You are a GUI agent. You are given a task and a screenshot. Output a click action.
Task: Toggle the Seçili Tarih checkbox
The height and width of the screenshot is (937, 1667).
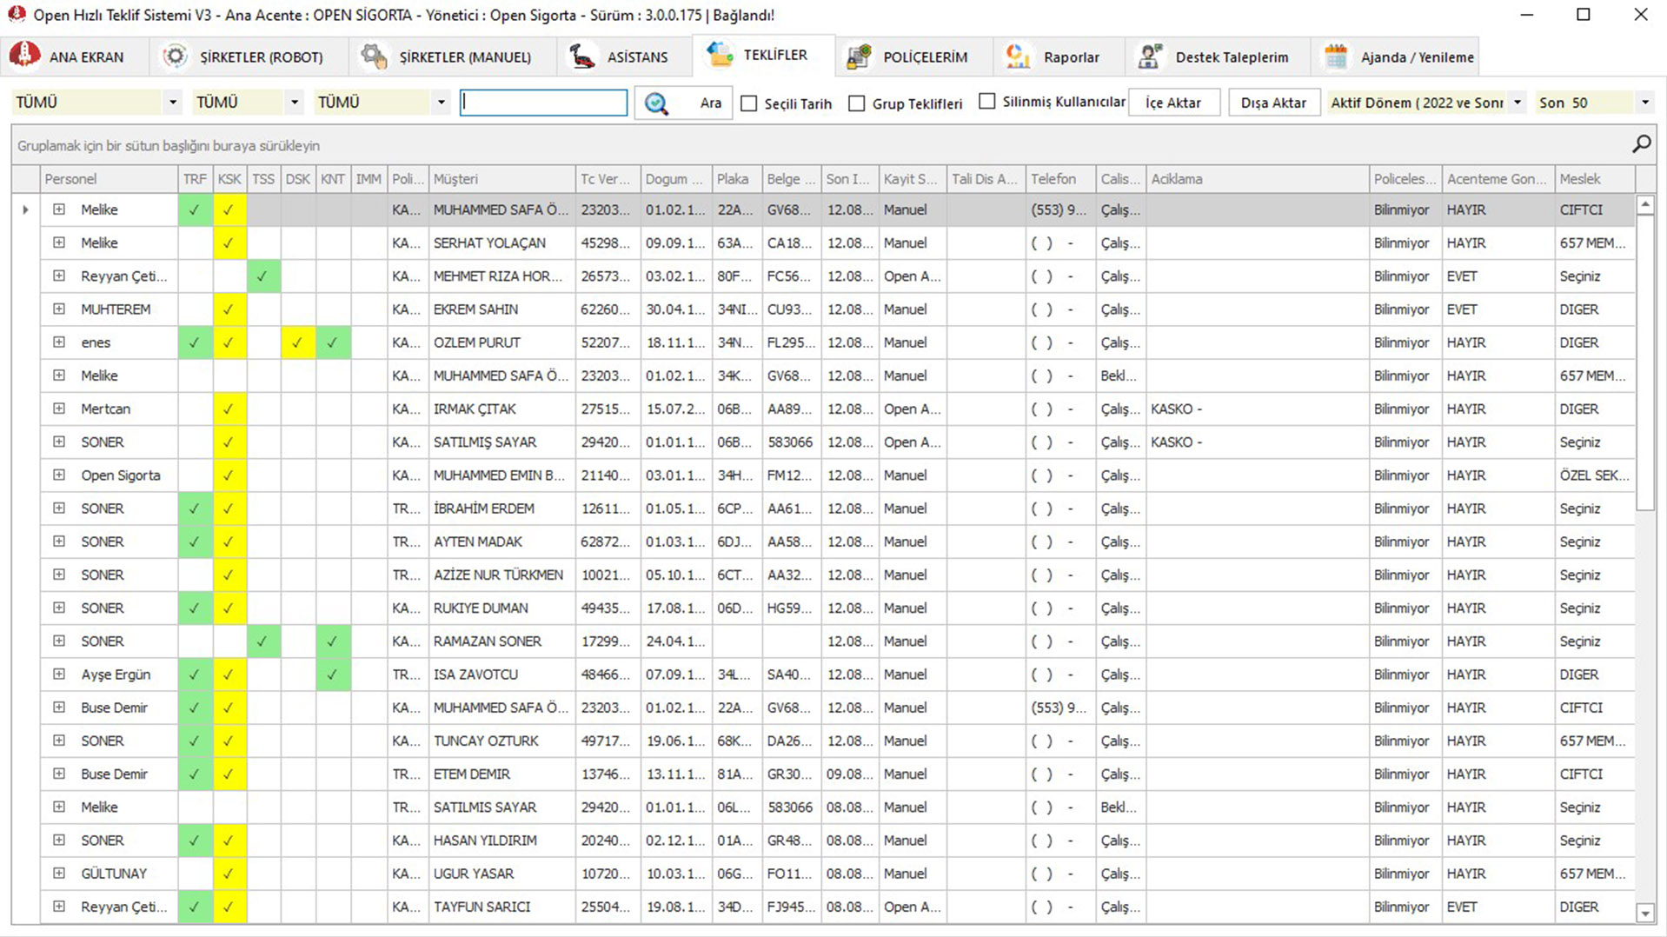749,103
